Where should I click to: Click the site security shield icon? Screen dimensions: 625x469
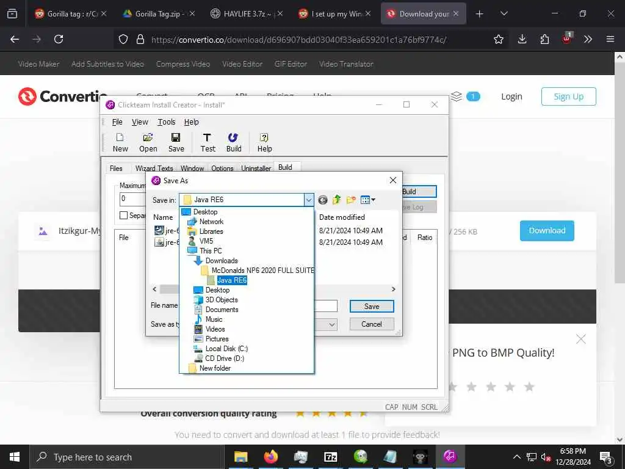coord(123,39)
